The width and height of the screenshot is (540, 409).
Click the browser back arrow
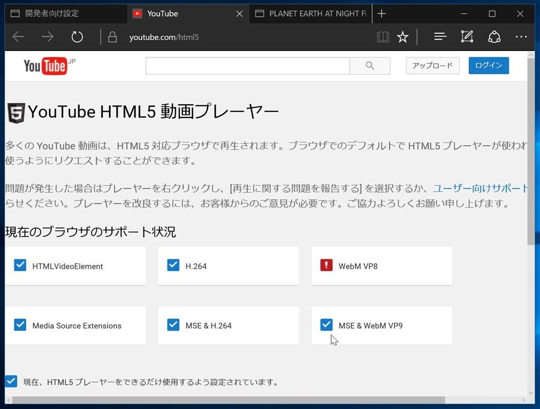pos(18,37)
